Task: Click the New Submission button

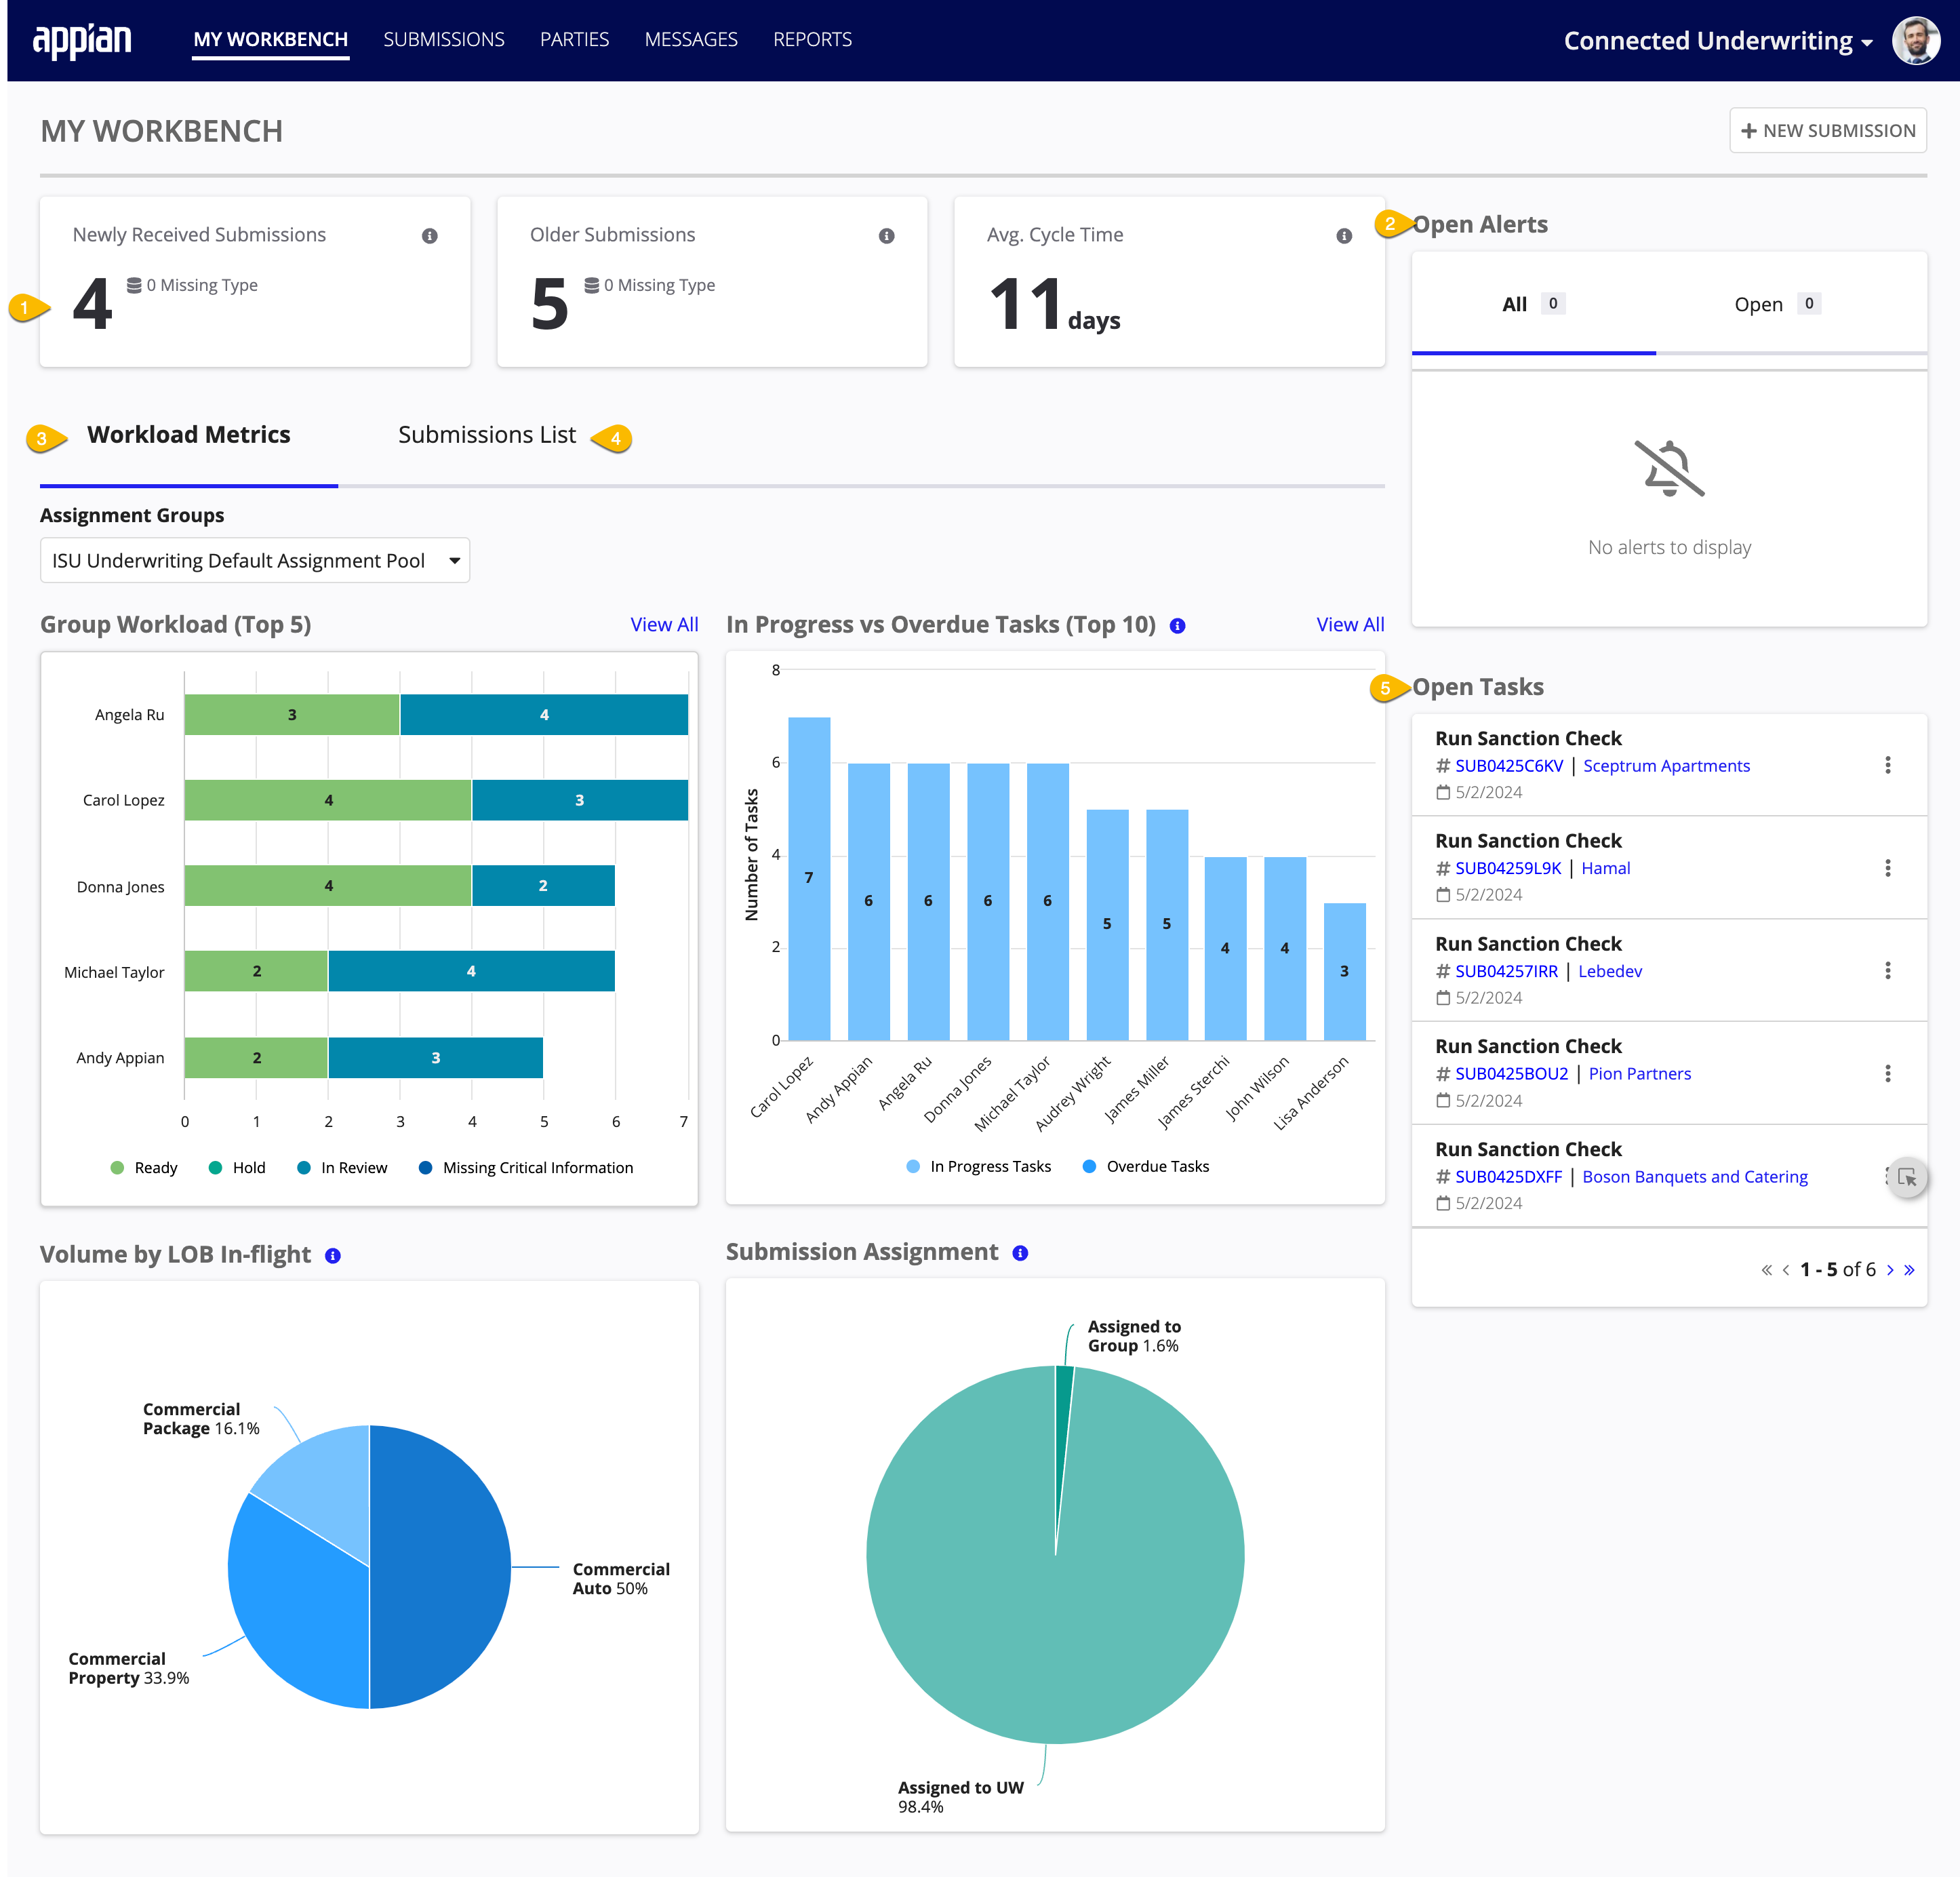Action: (1827, 130)
